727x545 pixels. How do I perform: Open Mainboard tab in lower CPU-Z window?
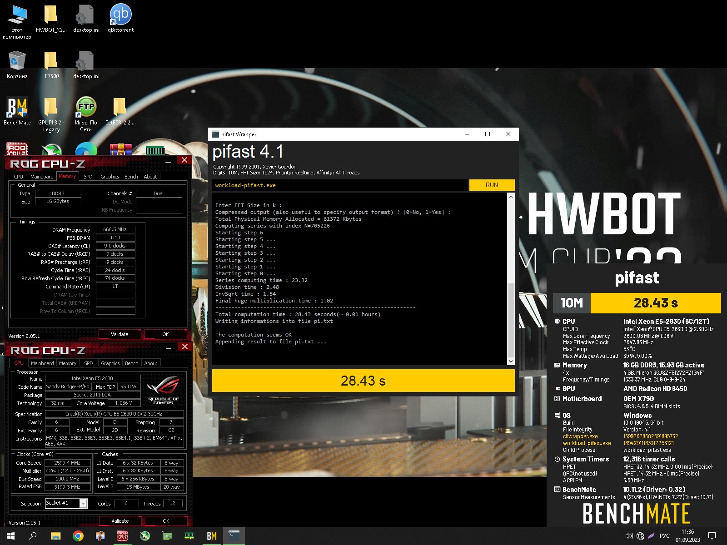click(42, 363)
